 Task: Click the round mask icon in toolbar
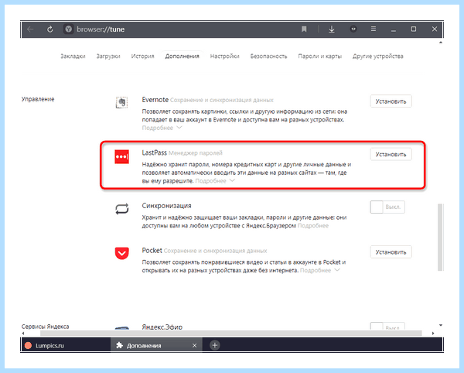(353, 29)
